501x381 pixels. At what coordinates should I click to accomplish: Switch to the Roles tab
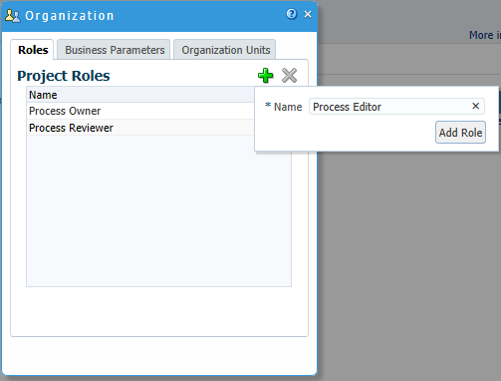click(33, 50)
